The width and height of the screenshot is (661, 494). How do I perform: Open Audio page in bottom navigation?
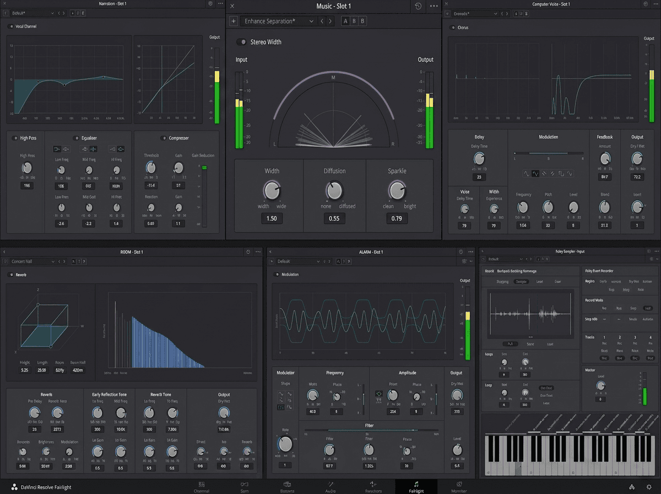click(330, 487)
